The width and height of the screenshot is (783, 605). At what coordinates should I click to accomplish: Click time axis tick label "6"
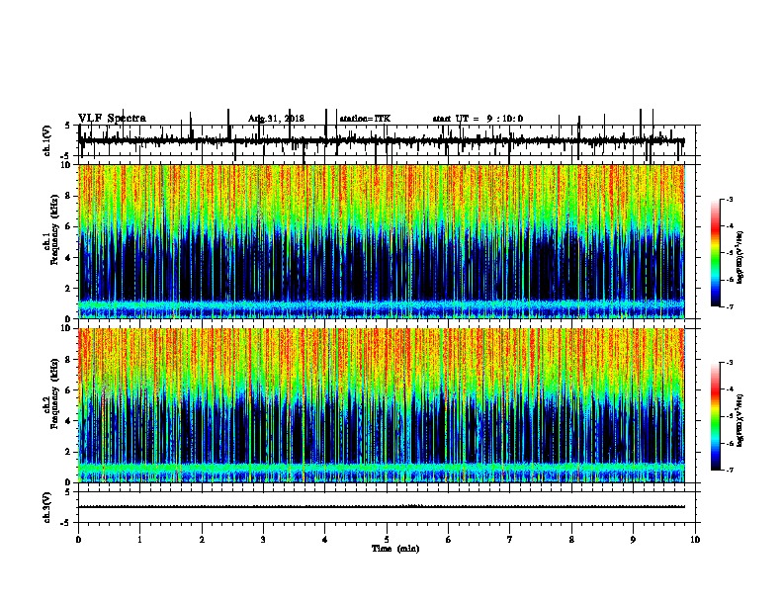(448, 540)
